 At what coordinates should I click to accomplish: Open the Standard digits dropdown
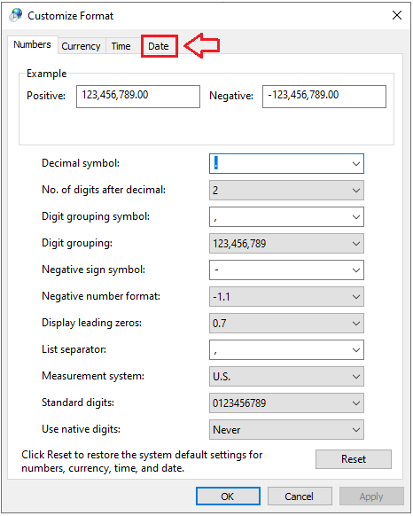[x=286, y=403]
